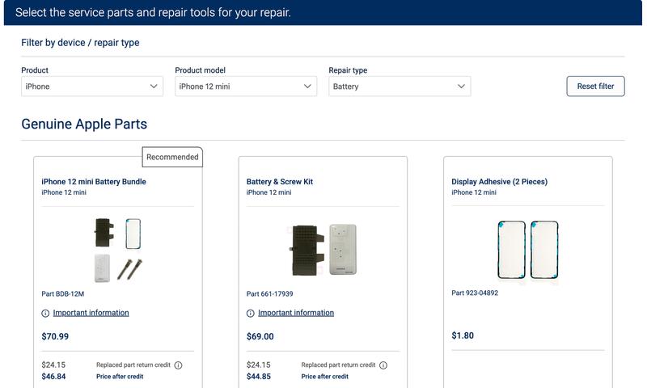Click chevron arrow of the Repair type dropdown

pos(461,86)
